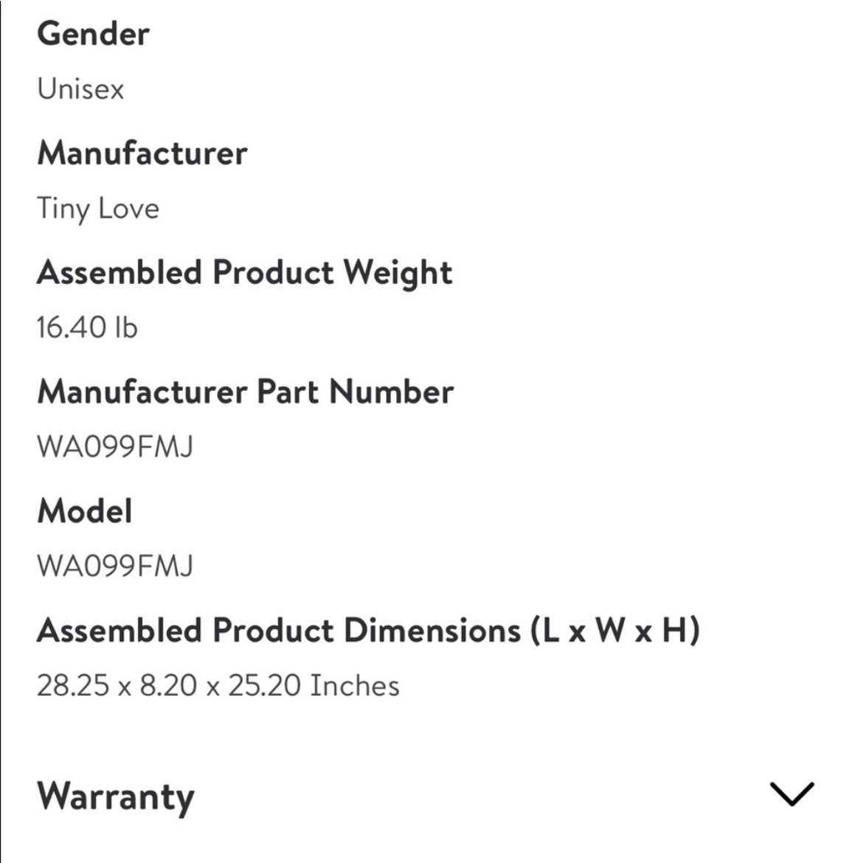The image size is (863, 863).
Task: Open the Warranty heading
Action: [x=116, y=797]
